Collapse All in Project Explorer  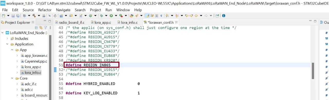click(36, 28)
